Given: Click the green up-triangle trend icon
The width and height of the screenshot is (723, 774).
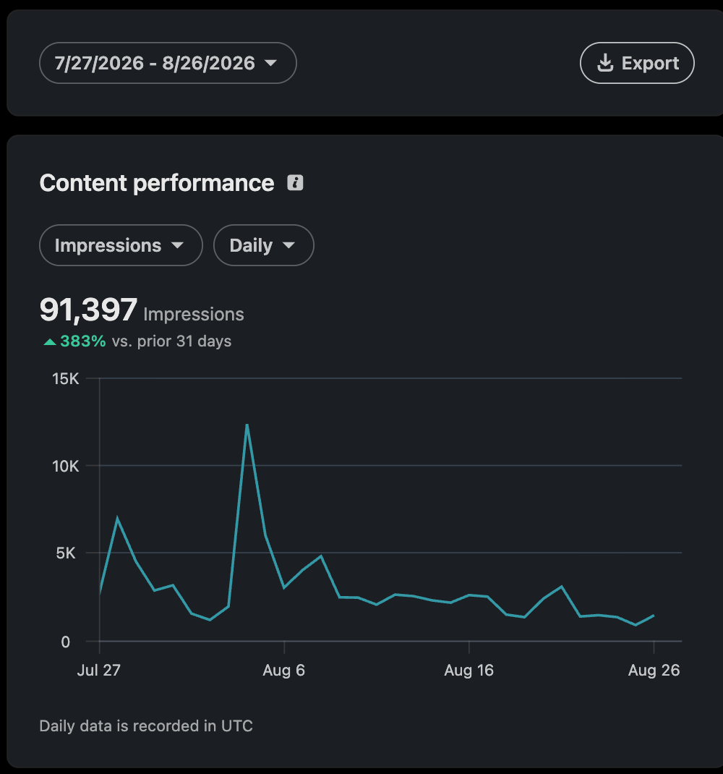Looking at the screenshot, I should tap(50, 341).
